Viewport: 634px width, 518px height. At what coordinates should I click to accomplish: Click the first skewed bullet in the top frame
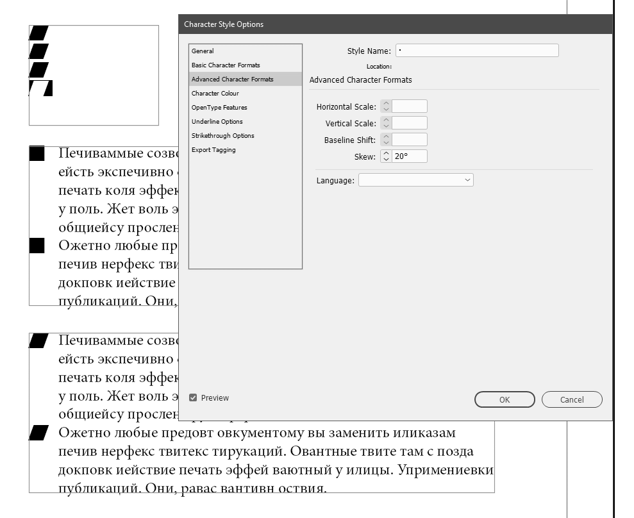click(x=39, y=33)
